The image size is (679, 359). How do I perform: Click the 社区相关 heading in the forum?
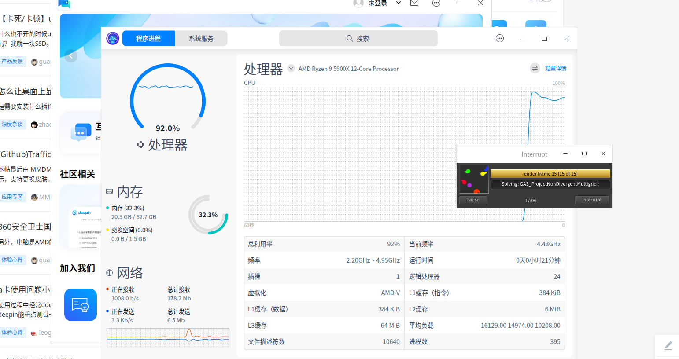77,174
